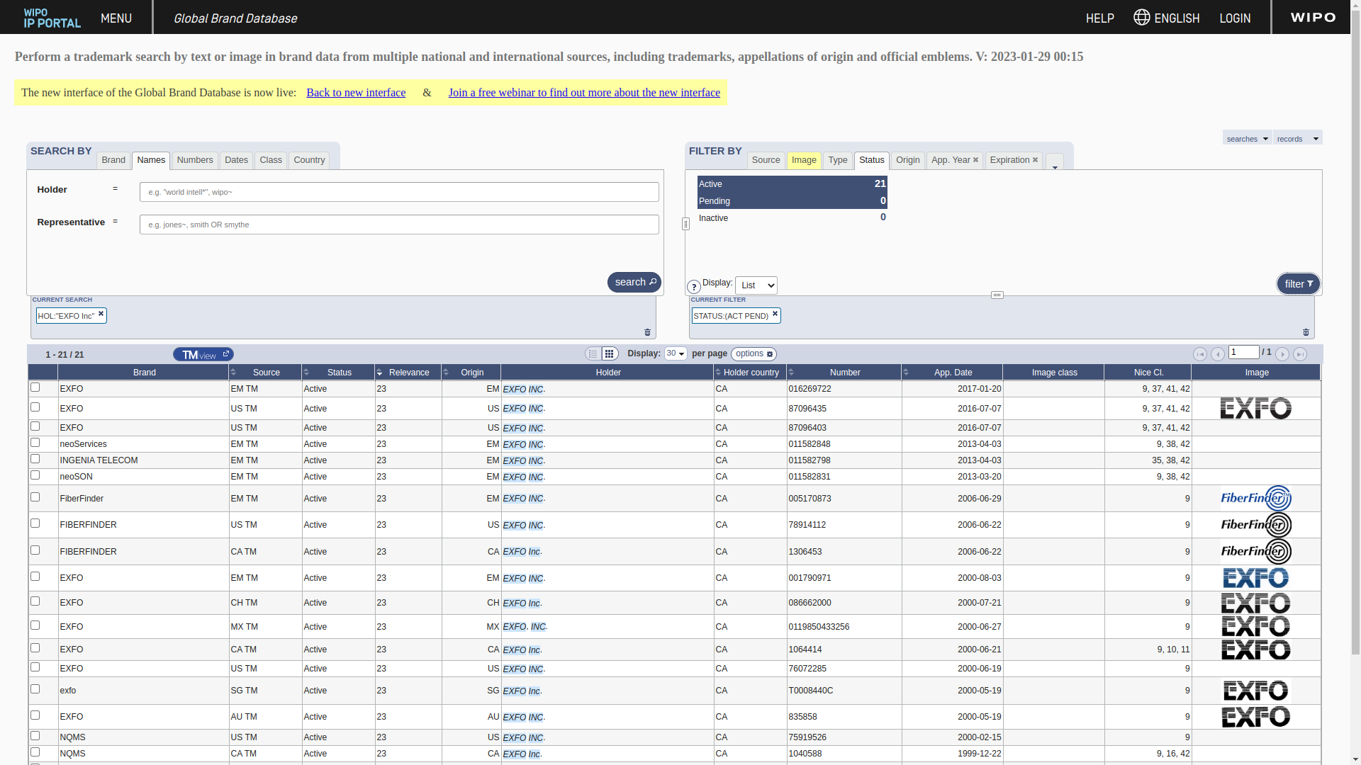Open the MENU in the top bar

pyautogui.click(x=116, y=18)
